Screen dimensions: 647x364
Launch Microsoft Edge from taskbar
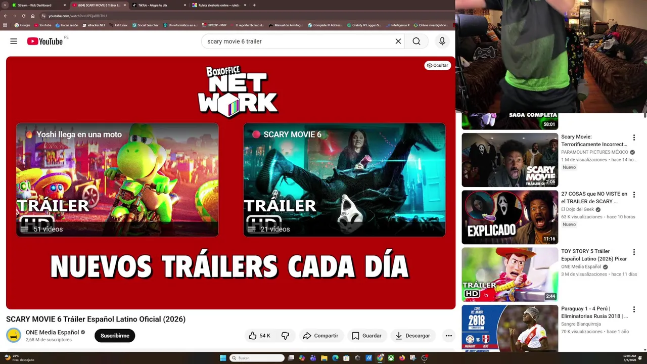point(335,358)
